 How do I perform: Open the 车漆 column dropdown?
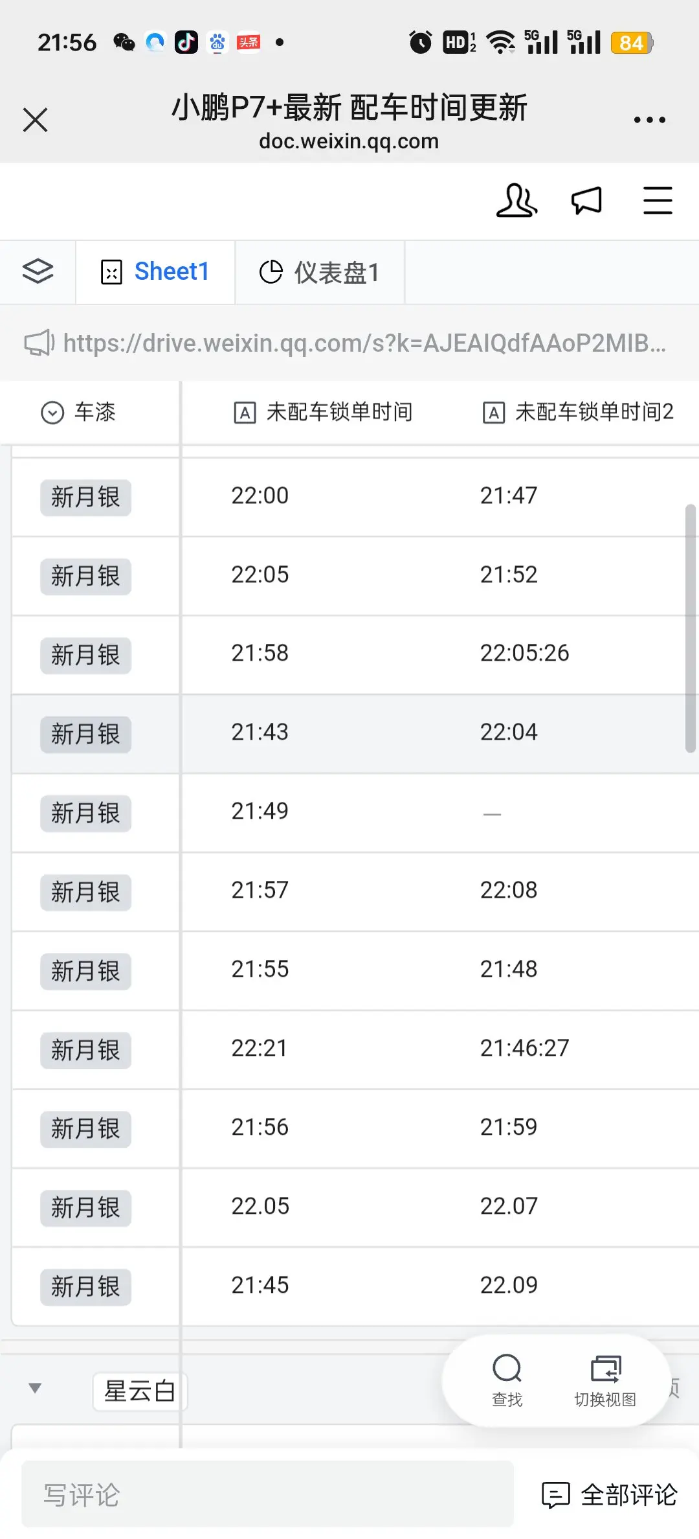[x=52, y=412]
